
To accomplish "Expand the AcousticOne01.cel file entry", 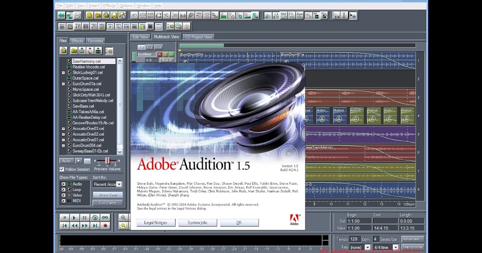I will coord(63,140).
